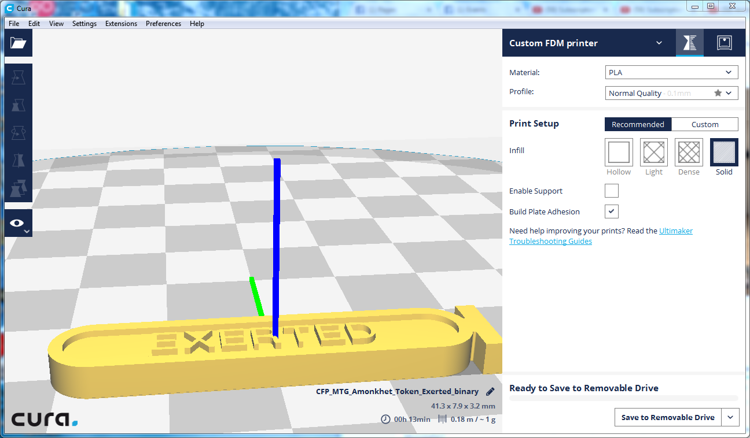Open the Material PLA dropdown
This screenshot has height=438, width=750.
click(671, 72)
